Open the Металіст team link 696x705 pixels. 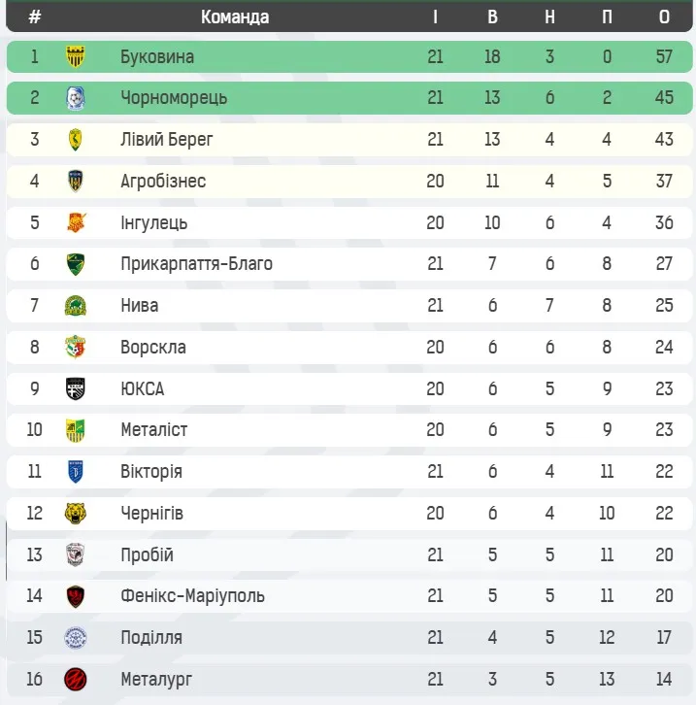(x=154, y=430)
